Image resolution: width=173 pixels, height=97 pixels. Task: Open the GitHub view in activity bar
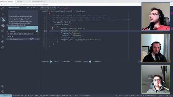[x=3, y=42]
